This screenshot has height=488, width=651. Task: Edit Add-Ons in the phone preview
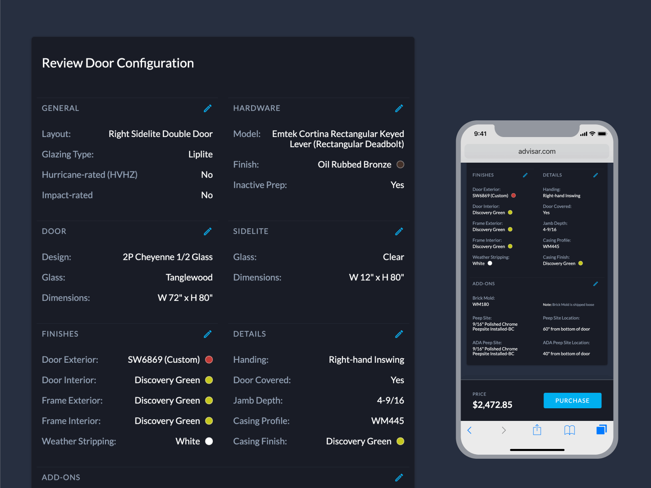point(596,283)
